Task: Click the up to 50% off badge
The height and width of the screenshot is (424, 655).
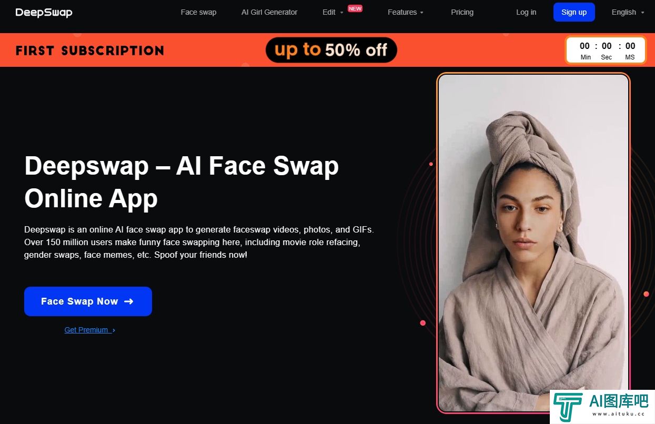Action: (x=331, y=50)
